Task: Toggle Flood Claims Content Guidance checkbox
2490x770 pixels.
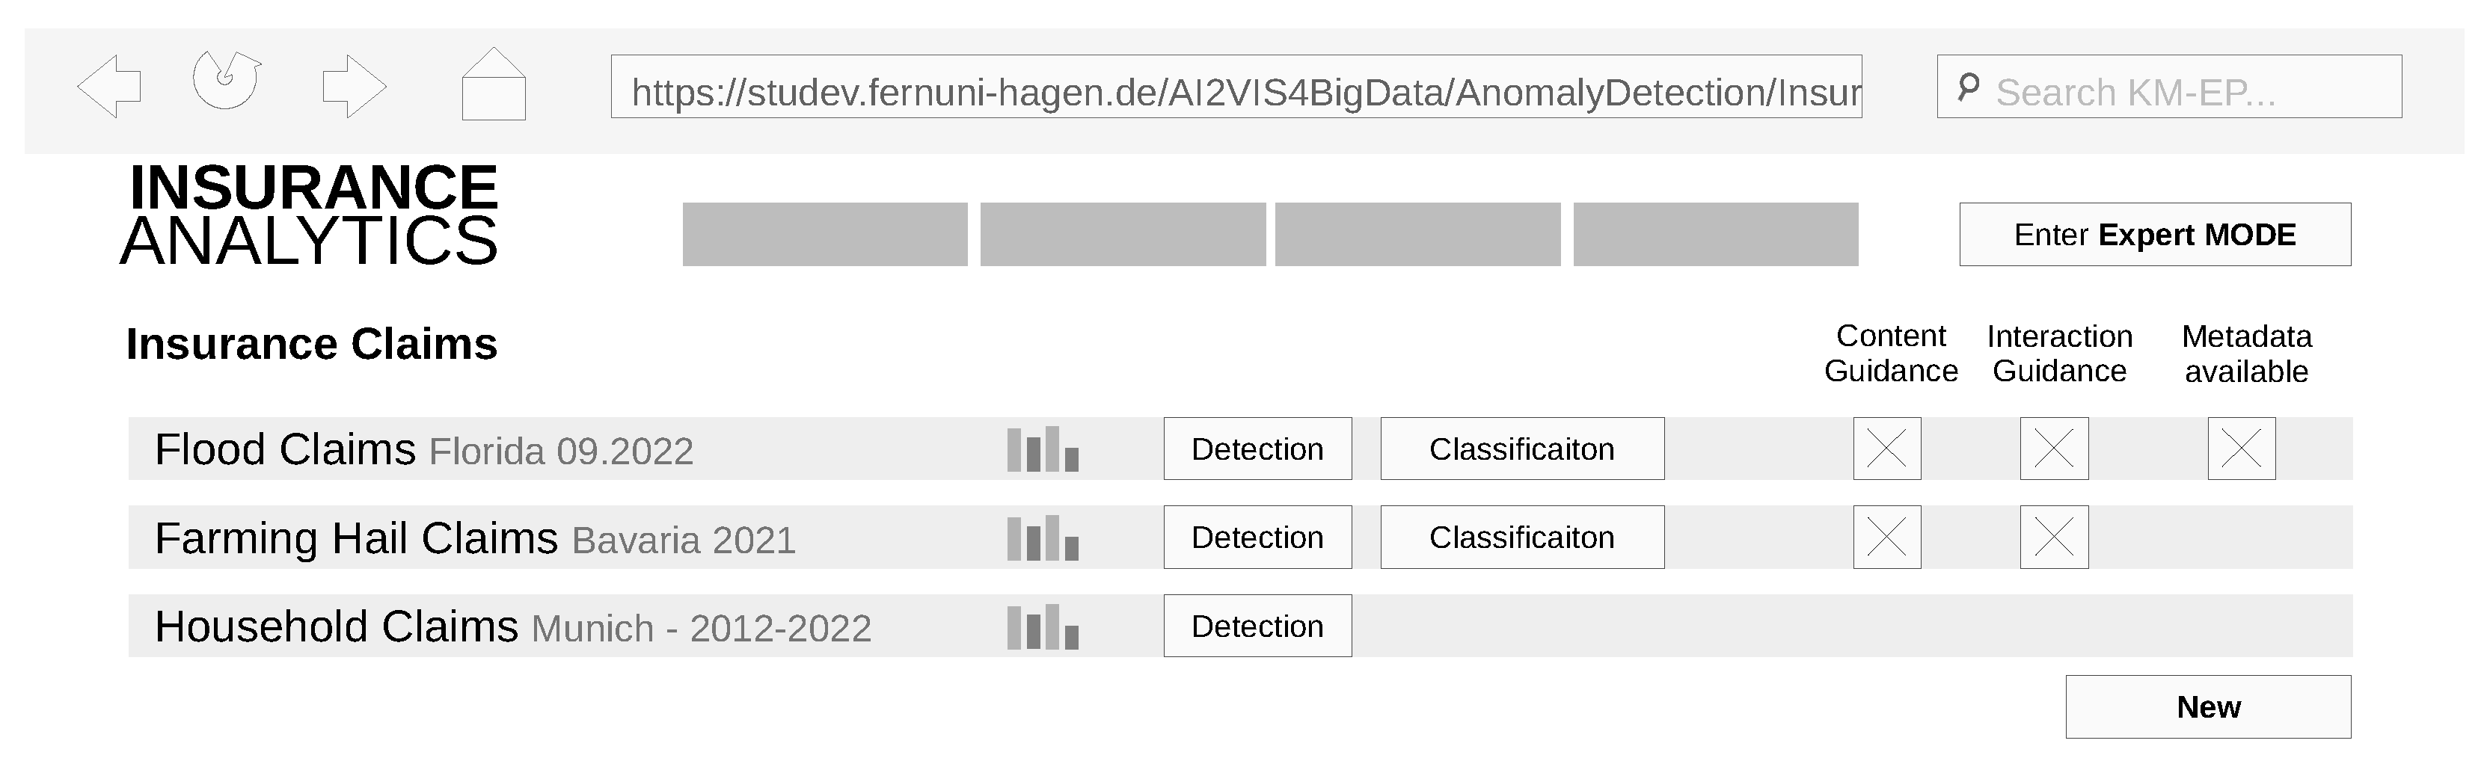Action: (1886, 449)
